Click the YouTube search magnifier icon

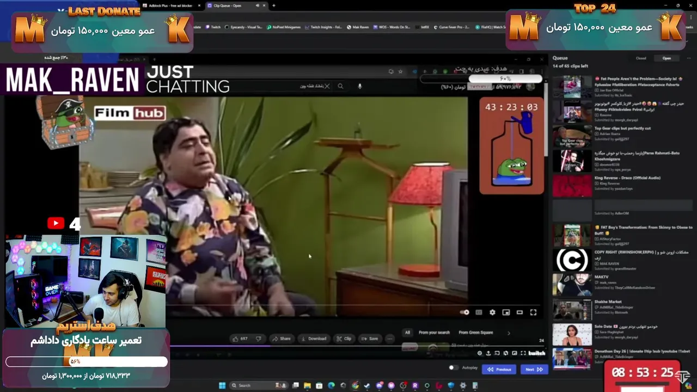click(340, 86)
